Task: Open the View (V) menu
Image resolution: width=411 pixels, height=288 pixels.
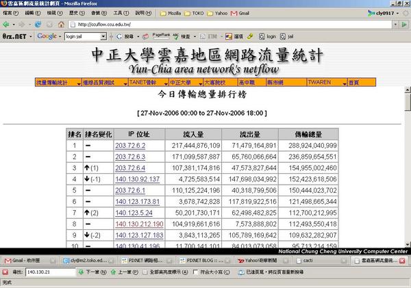Action: click(55, 13)
